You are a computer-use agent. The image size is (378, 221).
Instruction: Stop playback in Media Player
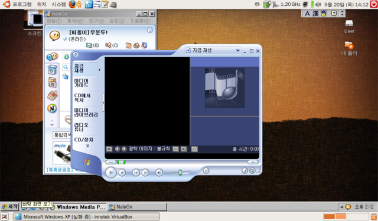122,173
